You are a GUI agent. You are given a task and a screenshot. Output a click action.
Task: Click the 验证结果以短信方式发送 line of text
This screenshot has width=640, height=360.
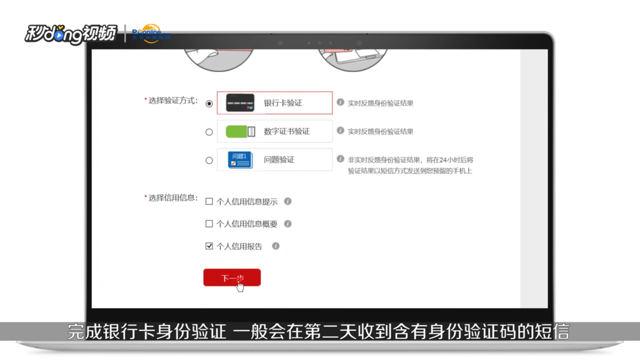click(410, 171)
